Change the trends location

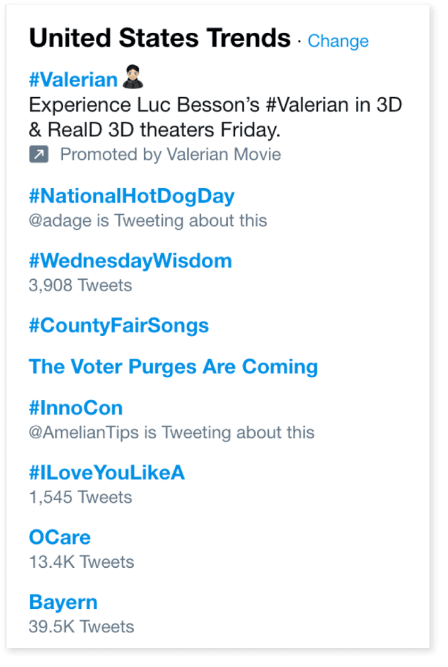coord(338,41)
